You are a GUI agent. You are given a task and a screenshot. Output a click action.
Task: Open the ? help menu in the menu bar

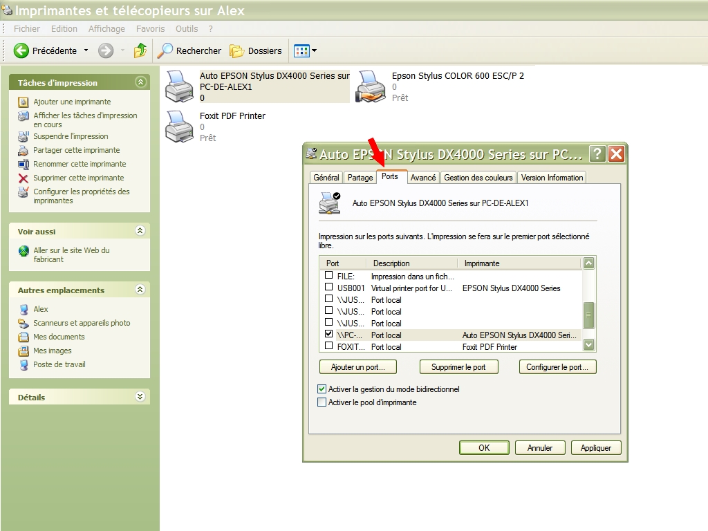(x=210, y=29)
